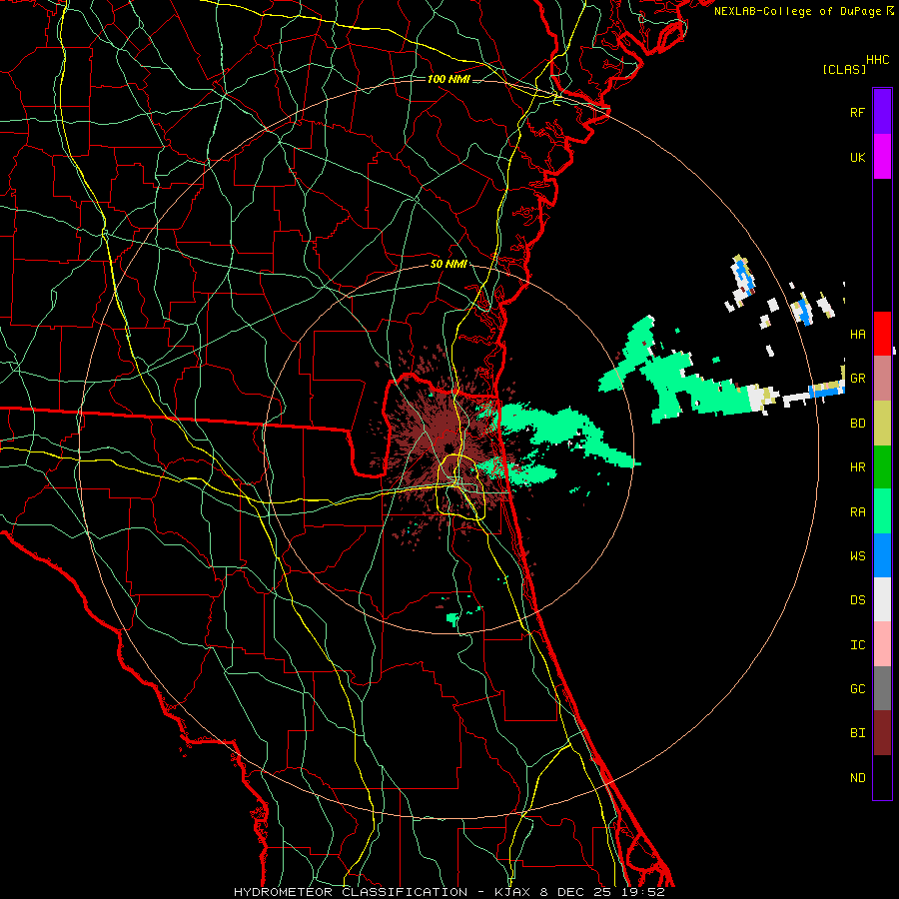This screenshot has width=899, height=899.
Task: Click the NEXLAB-College of DuPage text
Action: [x=797, y=11]
